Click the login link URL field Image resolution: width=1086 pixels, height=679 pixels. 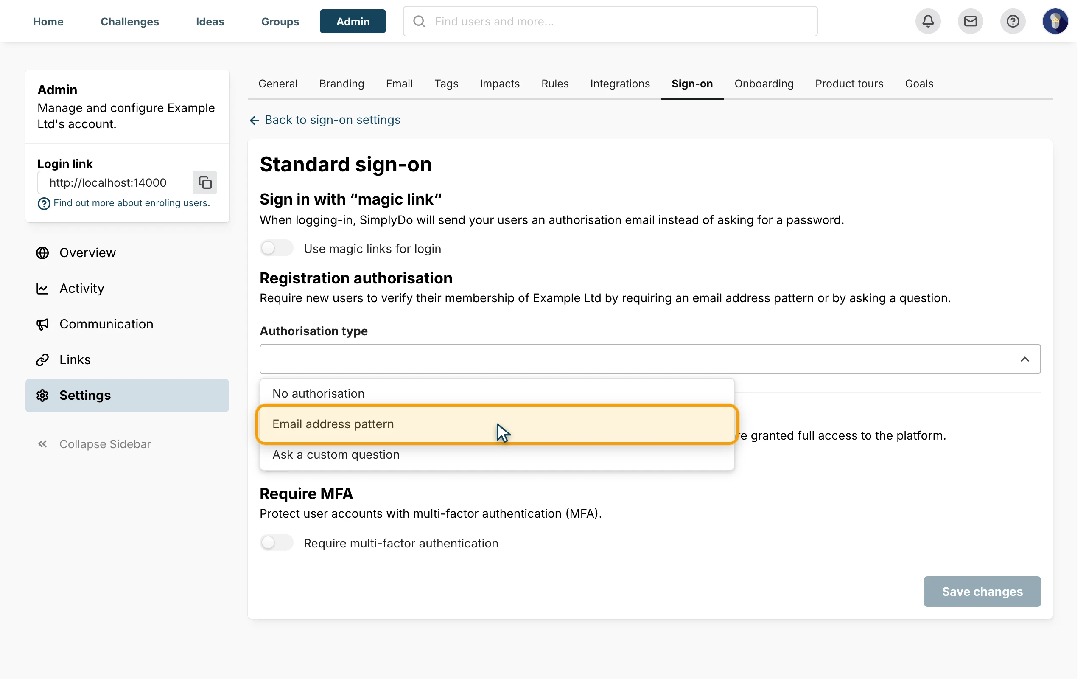point(115,182)
